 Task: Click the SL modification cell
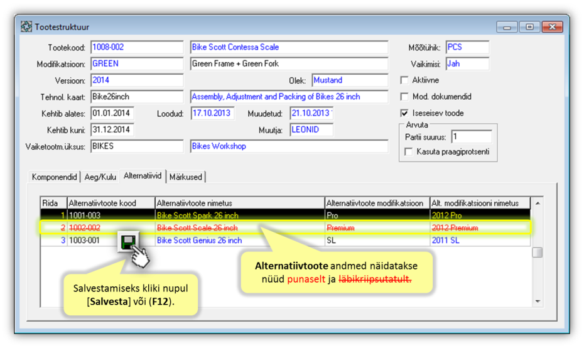(x=377, y=241)
